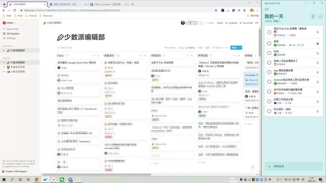The image size is (326, 183).
Task: Open SSPAI workspace switcher
Action: click(x=9, y=23)
